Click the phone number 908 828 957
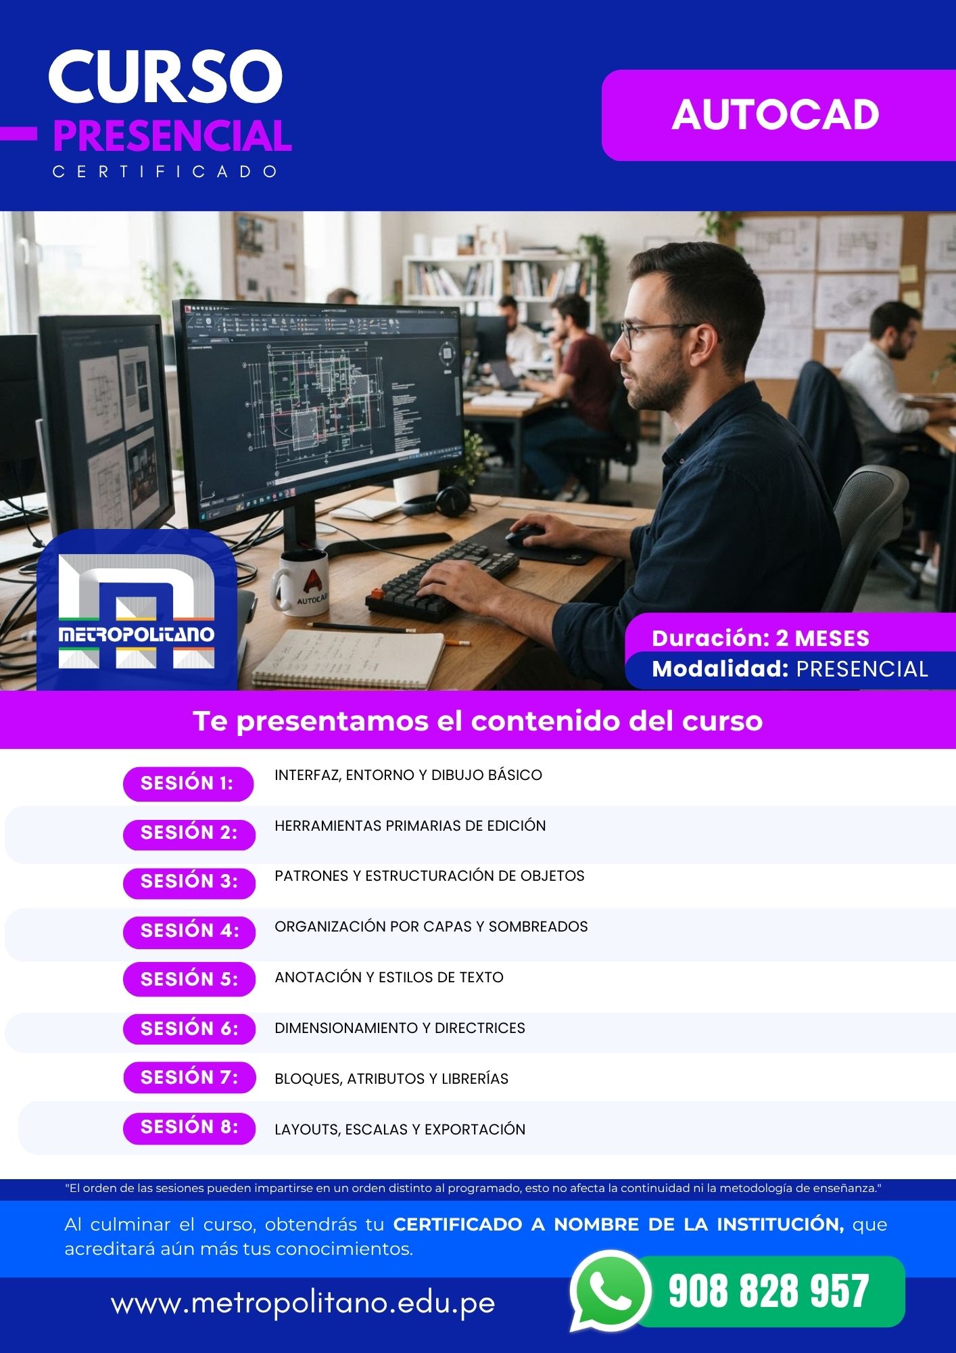 769,1291
